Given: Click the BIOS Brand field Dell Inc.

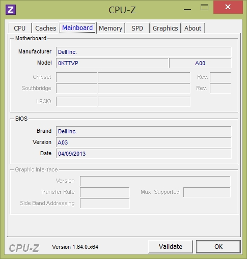Looking at the screenshot, I should click(x=144, y=131).
